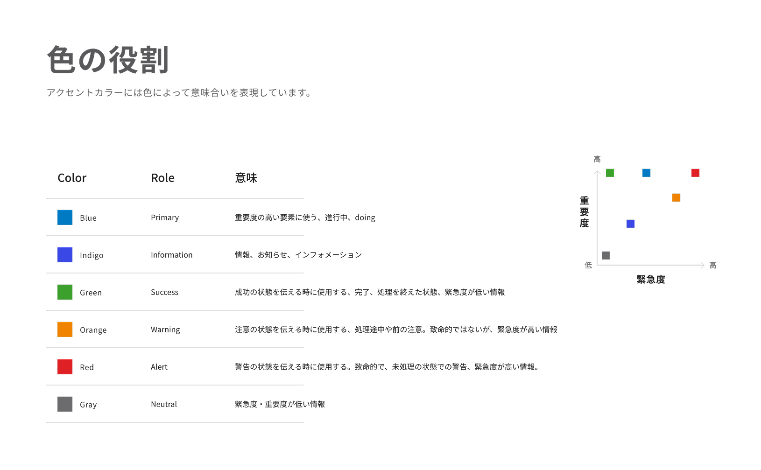The width and height of the screenshot is (761, 470).
Task: Click the indigo square in the chart
Action: coord(630,224)
